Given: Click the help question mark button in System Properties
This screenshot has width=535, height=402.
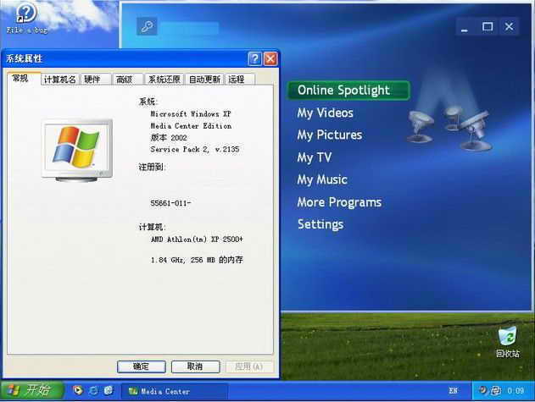Looking at the screenshot, I should [x=254, y=58].
